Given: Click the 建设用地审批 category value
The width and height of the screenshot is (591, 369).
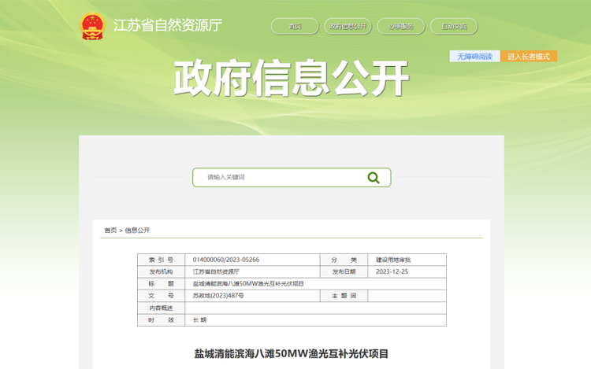Looking at the screenshot, I should 393,260.
